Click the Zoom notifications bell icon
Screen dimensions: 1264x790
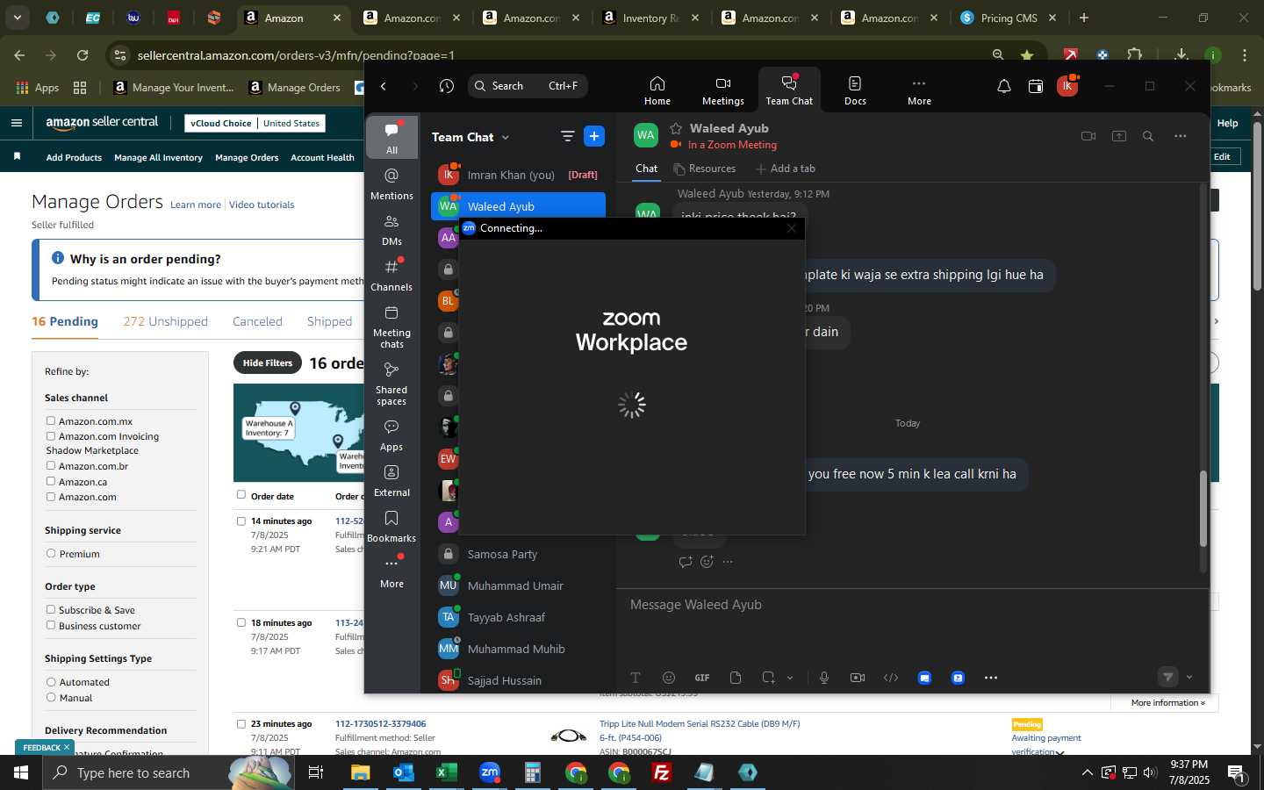[1004, 86]
